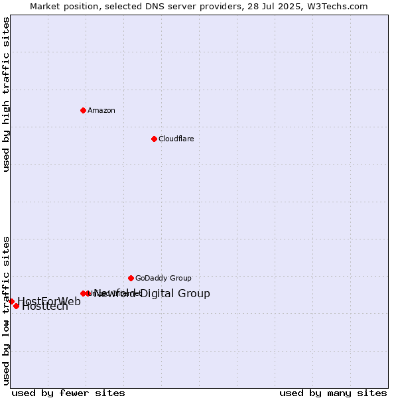Click the 'Cloudflare' label text
Viewport: 398px width, 398px height.
point(176,139)
